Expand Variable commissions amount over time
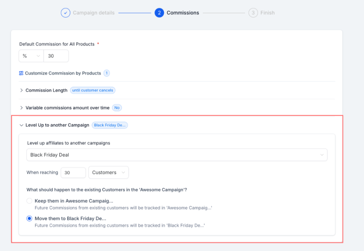This screenshot has width=364, height=251. [67, 108]
